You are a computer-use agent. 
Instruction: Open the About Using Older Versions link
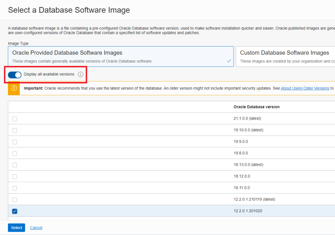coord(305,88)
